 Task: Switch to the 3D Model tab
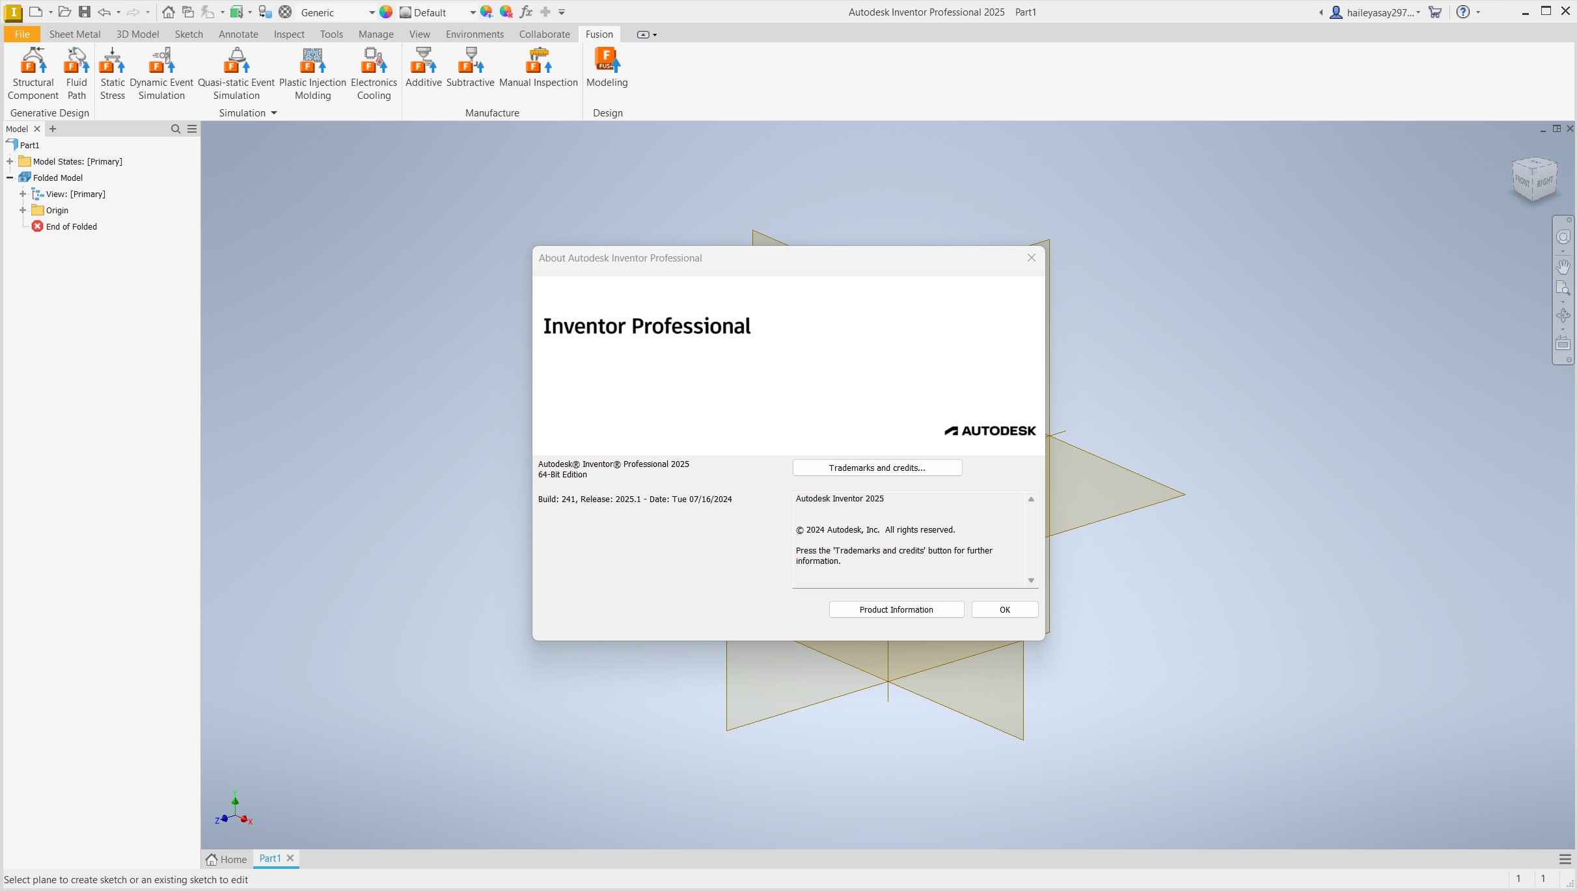[137, 34]
